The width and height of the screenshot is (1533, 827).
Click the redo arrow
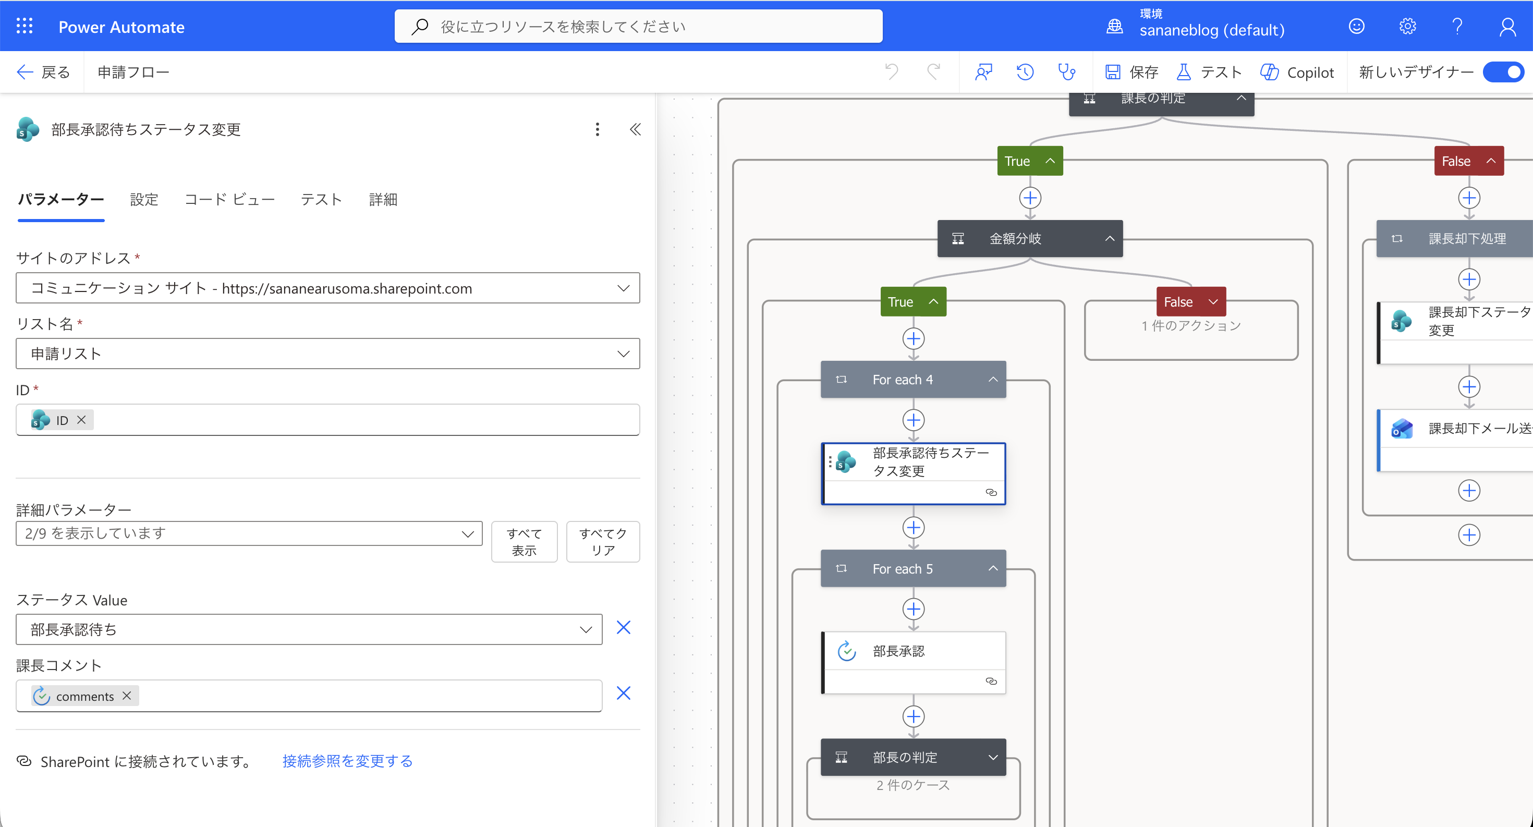point(934,72)
